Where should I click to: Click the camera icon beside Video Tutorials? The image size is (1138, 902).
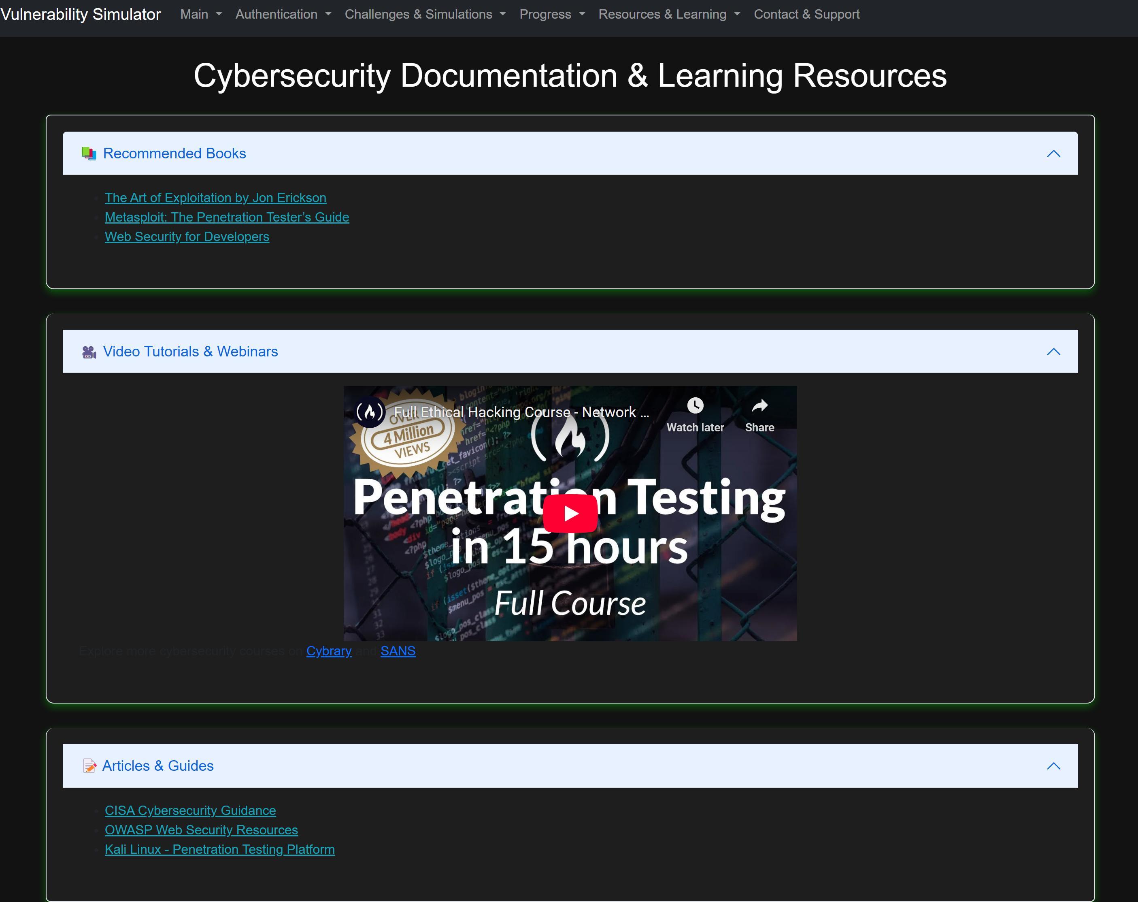coord(89,352)
